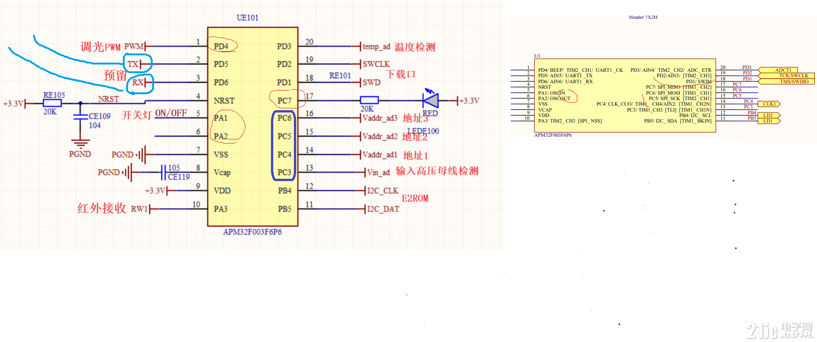
Task: Click the PD3 pin name in UE101
Action: pos(284,46)
